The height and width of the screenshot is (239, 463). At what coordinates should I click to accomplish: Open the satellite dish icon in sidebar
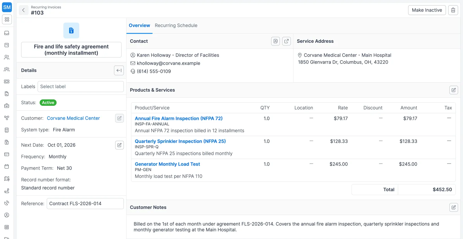(x=7, y=203)
